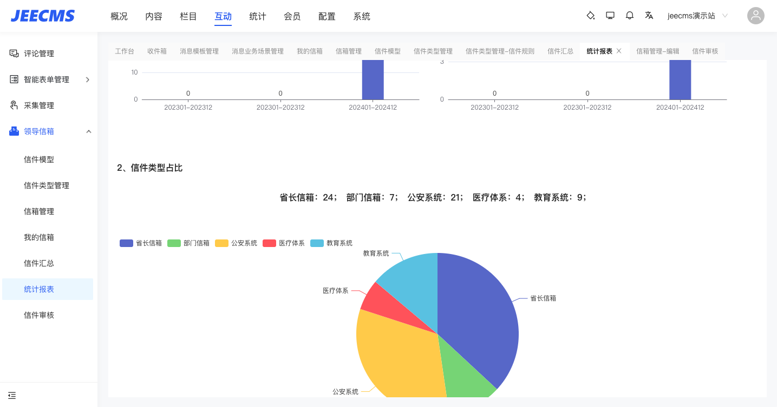Click the 评论管理 comment icon
Viewport: 777px width, 407px height.
click(14, 54)
